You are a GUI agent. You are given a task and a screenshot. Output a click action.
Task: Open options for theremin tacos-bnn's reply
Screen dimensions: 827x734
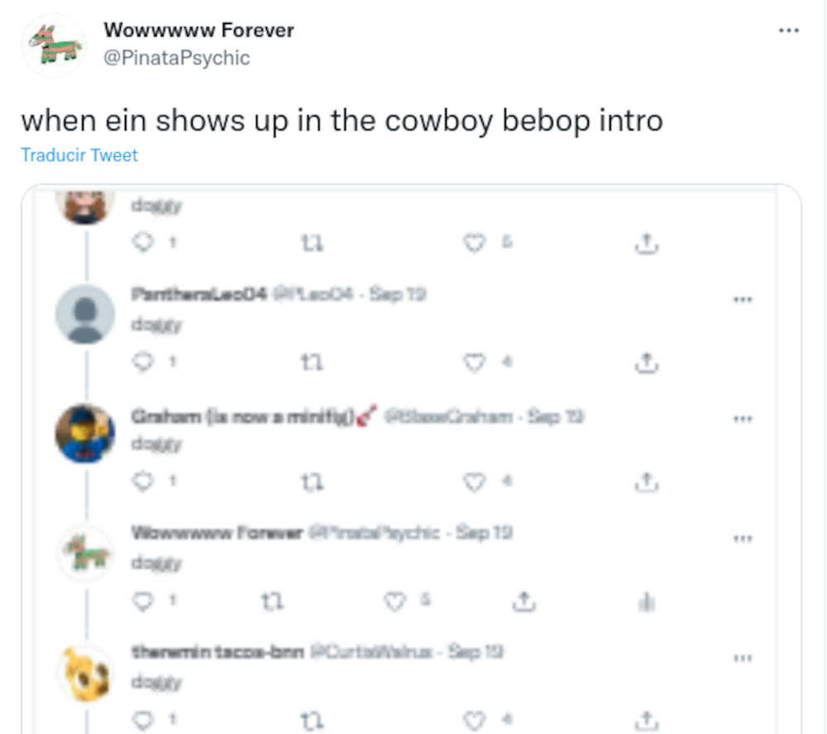click(x=742, y=658)
